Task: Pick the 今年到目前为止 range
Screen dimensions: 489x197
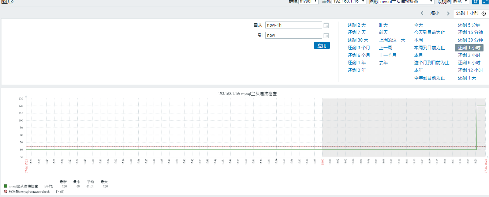Action: point(429,78)
